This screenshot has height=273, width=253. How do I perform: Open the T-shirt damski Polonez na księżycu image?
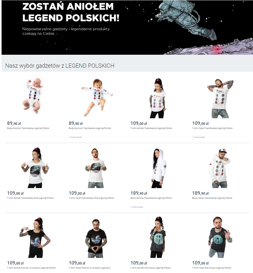(x=35, y=238)
